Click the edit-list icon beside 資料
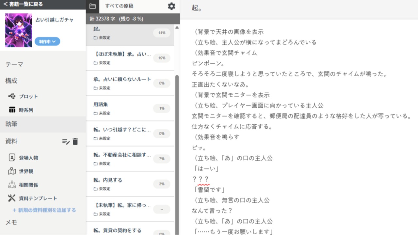Viewport: 418px width, 235px height. [66, 142]
